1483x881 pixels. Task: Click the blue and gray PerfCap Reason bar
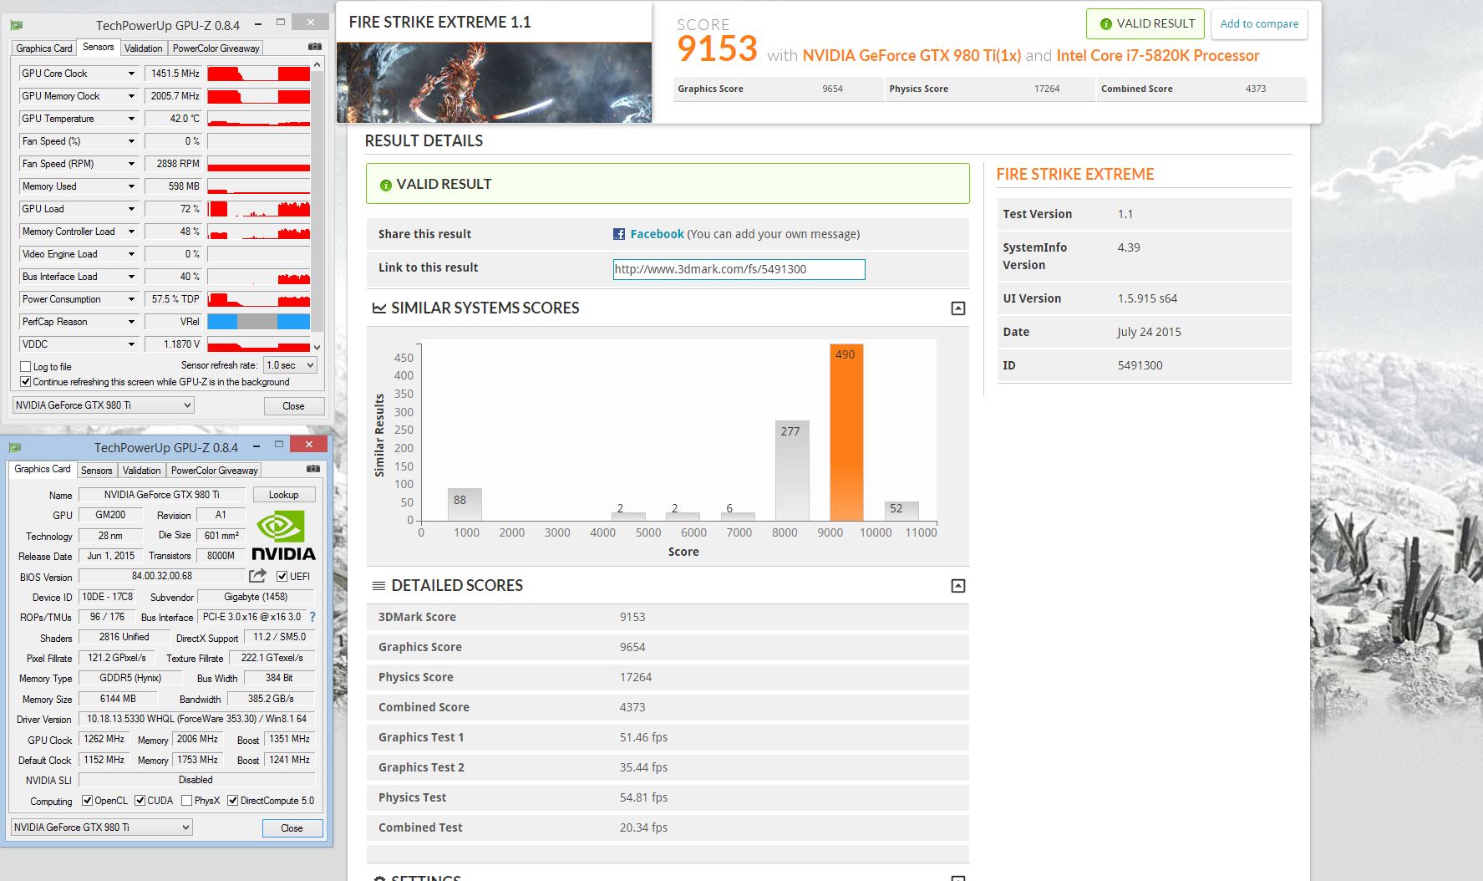258,322
